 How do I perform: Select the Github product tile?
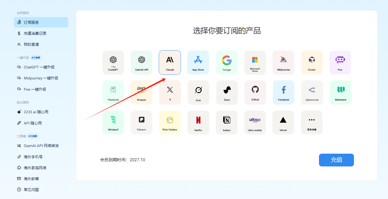coord(255,92)
